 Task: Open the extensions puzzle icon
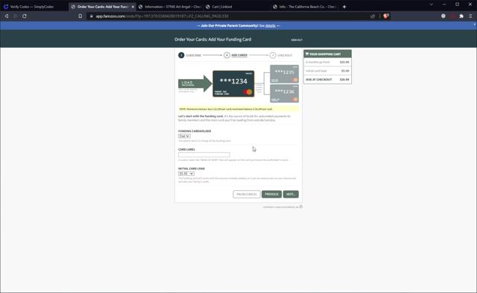point(461,16)
